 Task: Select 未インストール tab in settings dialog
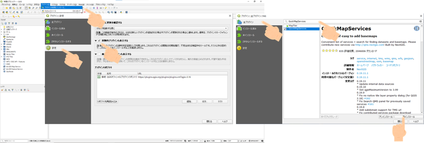67,35
